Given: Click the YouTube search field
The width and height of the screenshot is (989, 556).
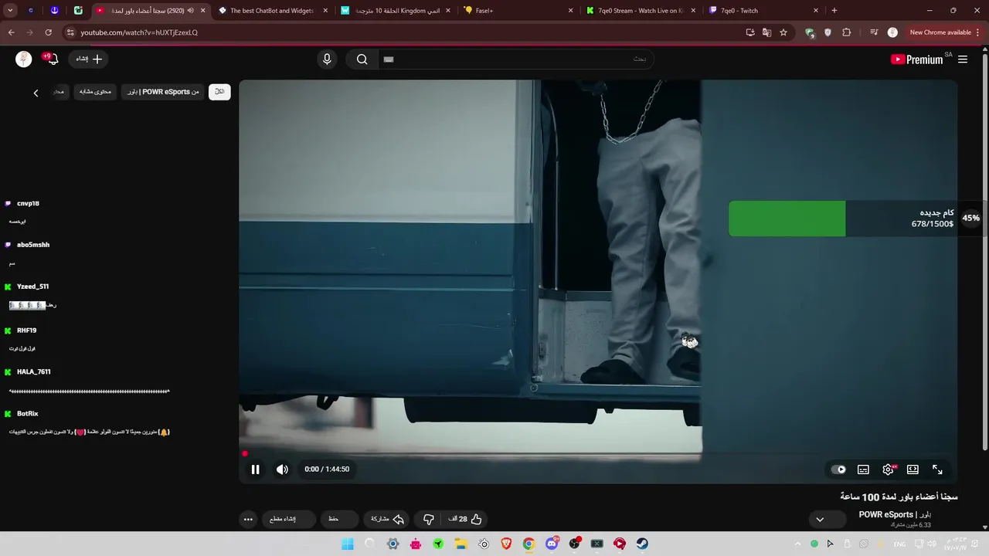Looking at the screenshot, I should (515, 59).
